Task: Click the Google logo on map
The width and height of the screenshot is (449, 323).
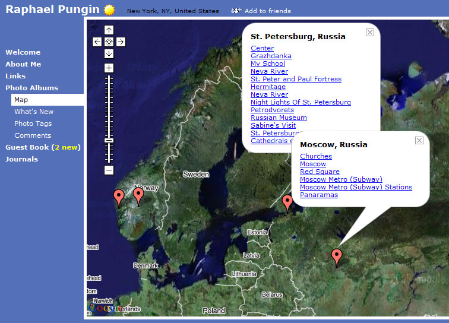Action: (x=105, y=309)
